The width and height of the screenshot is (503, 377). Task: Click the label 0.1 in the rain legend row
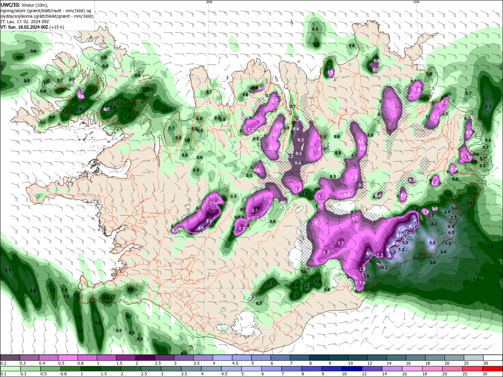[3, 374]
